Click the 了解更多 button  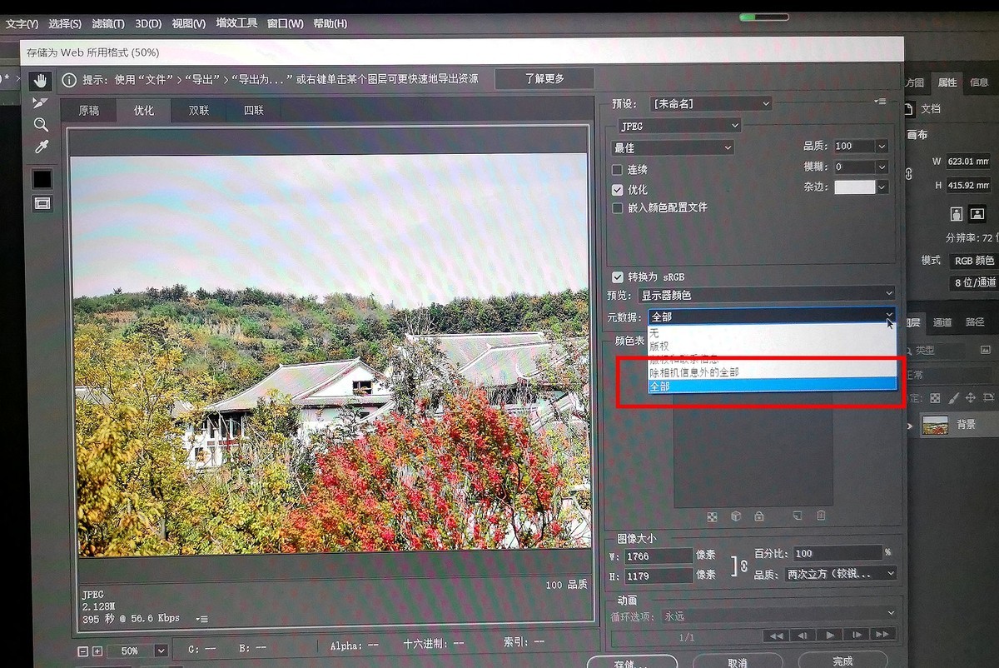coord(544,78)
